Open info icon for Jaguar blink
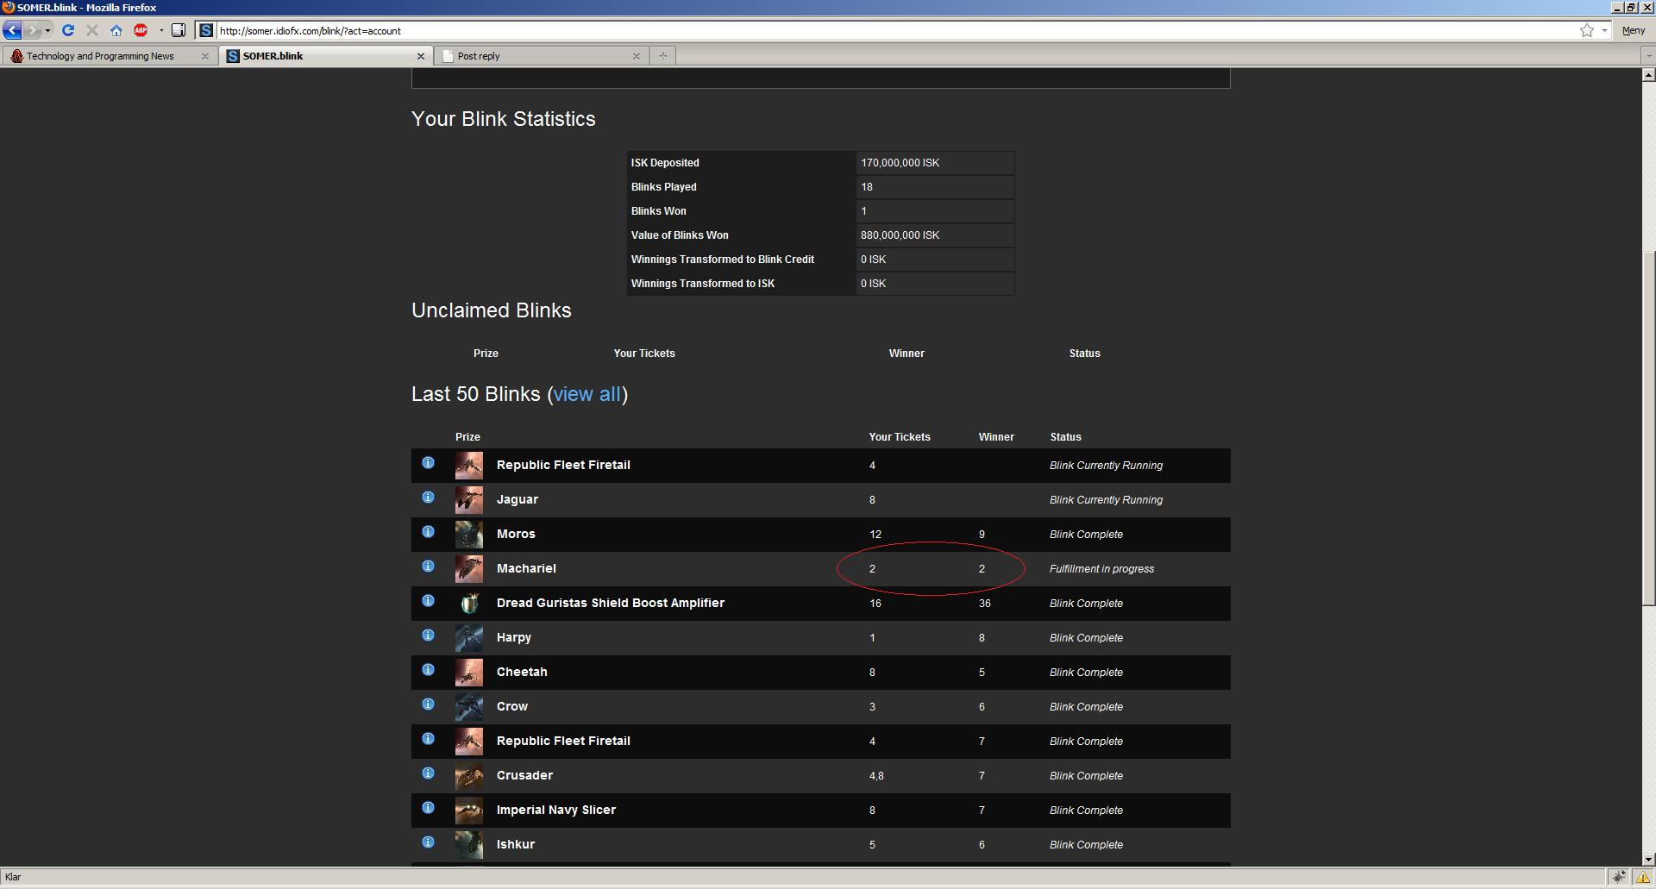1656x889 pixels. point(428,498)
